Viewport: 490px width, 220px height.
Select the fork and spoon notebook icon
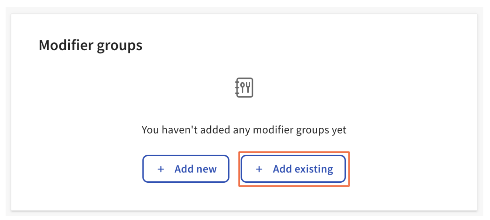point(244,87)
